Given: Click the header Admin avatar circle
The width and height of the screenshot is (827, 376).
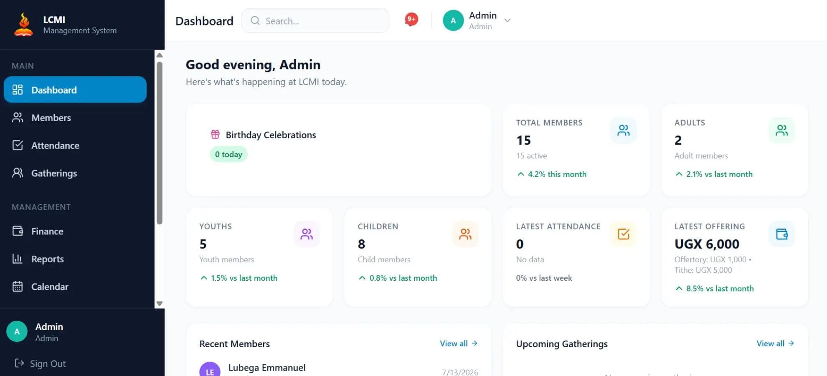Looking at the screenshot, I should point(453,20).
